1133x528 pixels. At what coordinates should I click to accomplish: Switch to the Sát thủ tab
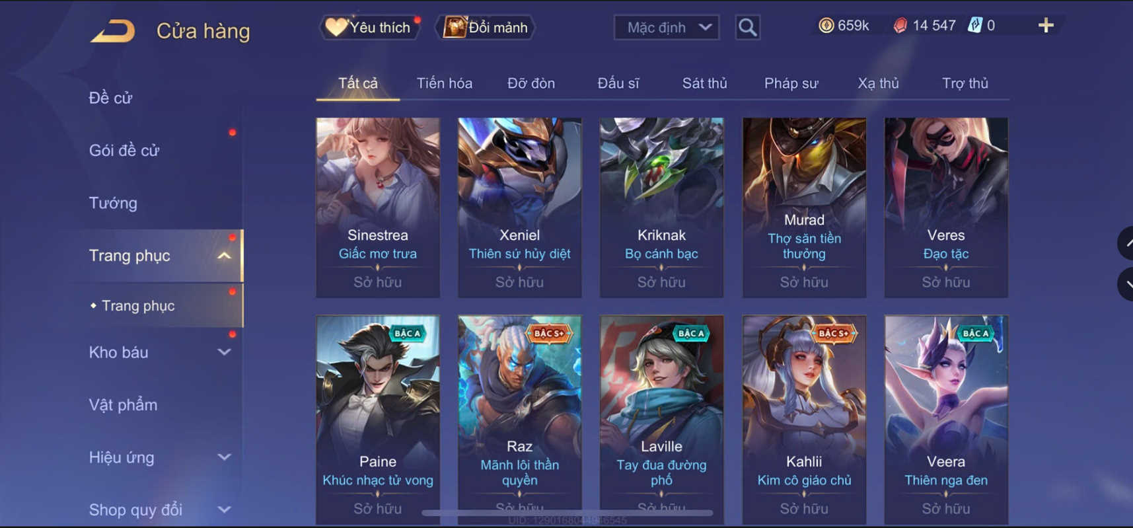[x=704, y=83]
